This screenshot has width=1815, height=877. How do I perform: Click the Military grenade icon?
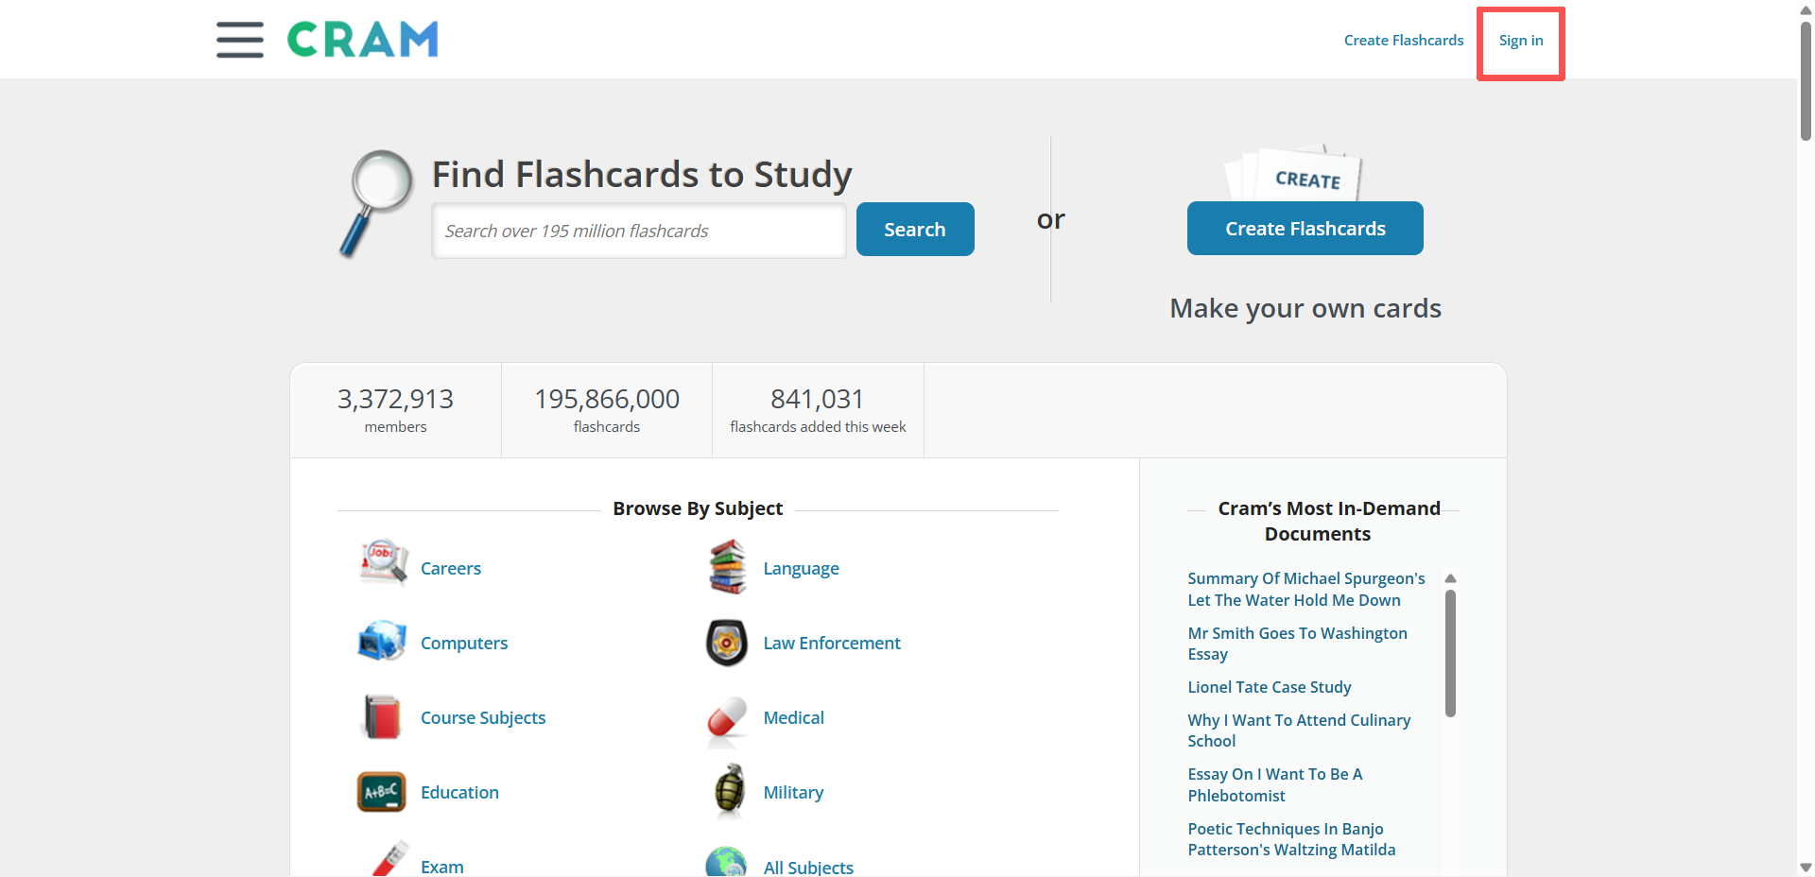click(729, 790)
